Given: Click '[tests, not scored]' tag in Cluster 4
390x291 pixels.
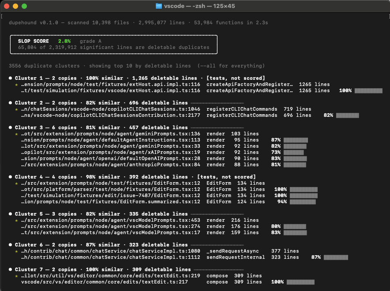Looking at the screenshot, I should 226,177.
